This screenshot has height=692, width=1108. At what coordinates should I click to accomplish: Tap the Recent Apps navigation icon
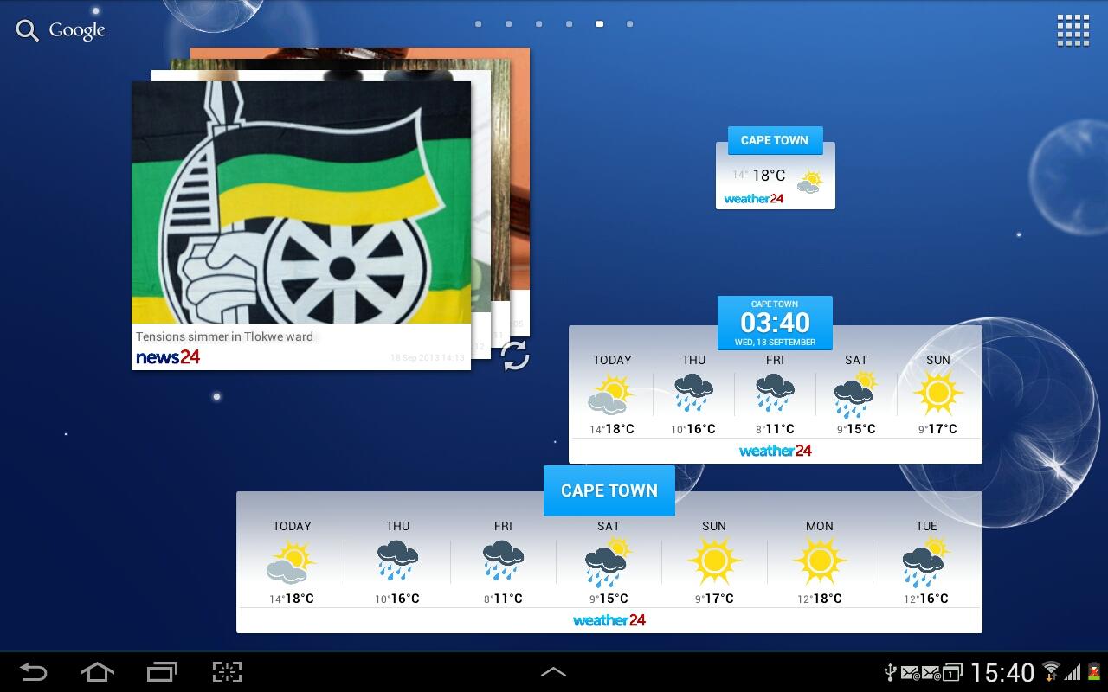161,672
